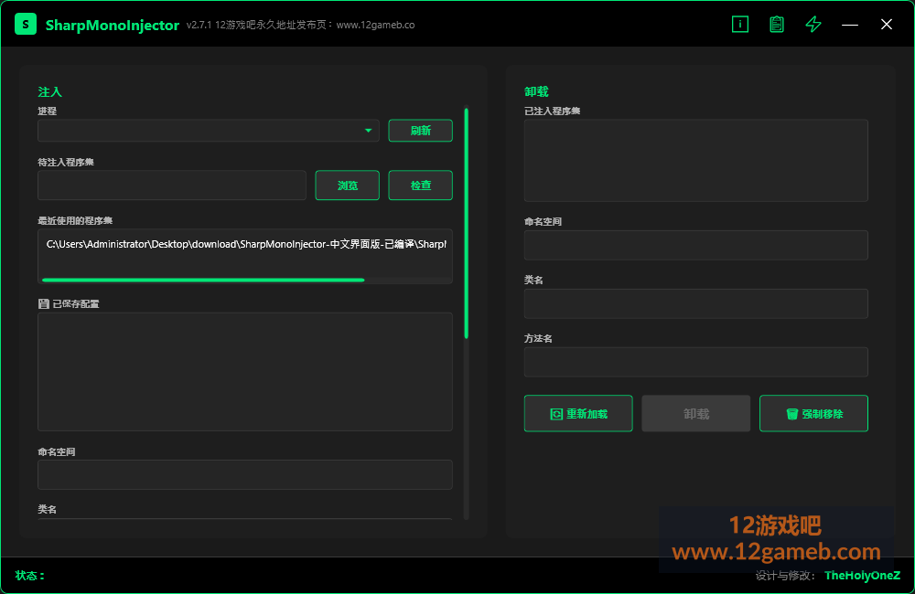Focus the 待注入程序集 path input field
915x594 pixels.
172,186
